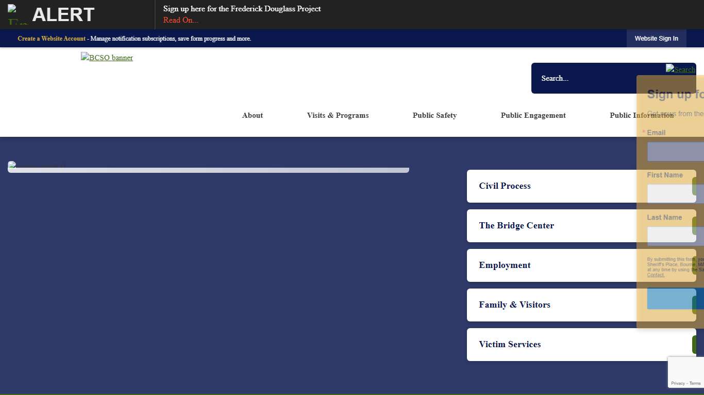Screen dimensions: 704x395
Task: Follow the Read On link in the alert bar
Action: point(180,20)
